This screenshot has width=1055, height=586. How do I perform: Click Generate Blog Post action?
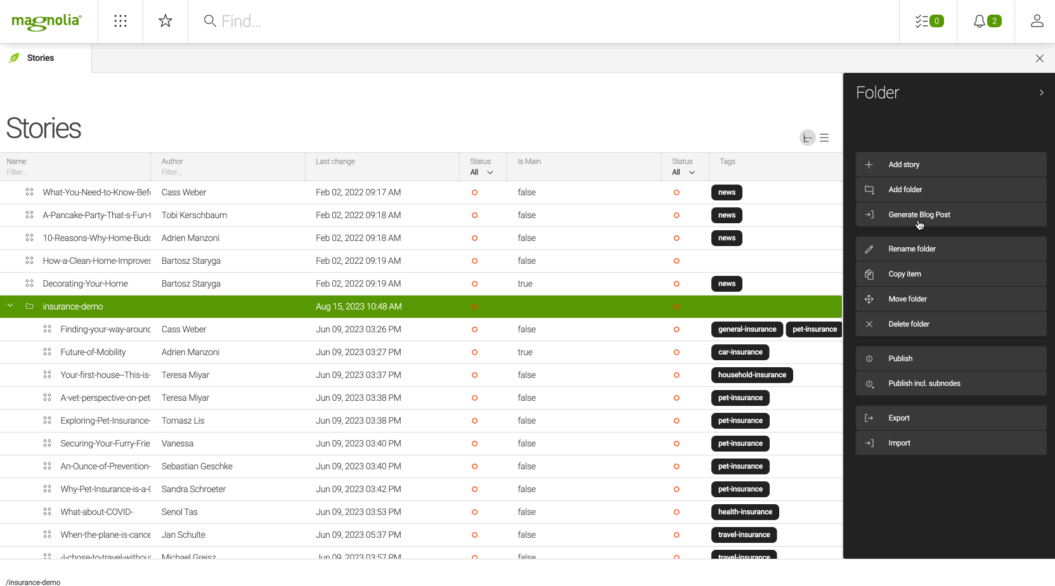[x=919, y=215]
